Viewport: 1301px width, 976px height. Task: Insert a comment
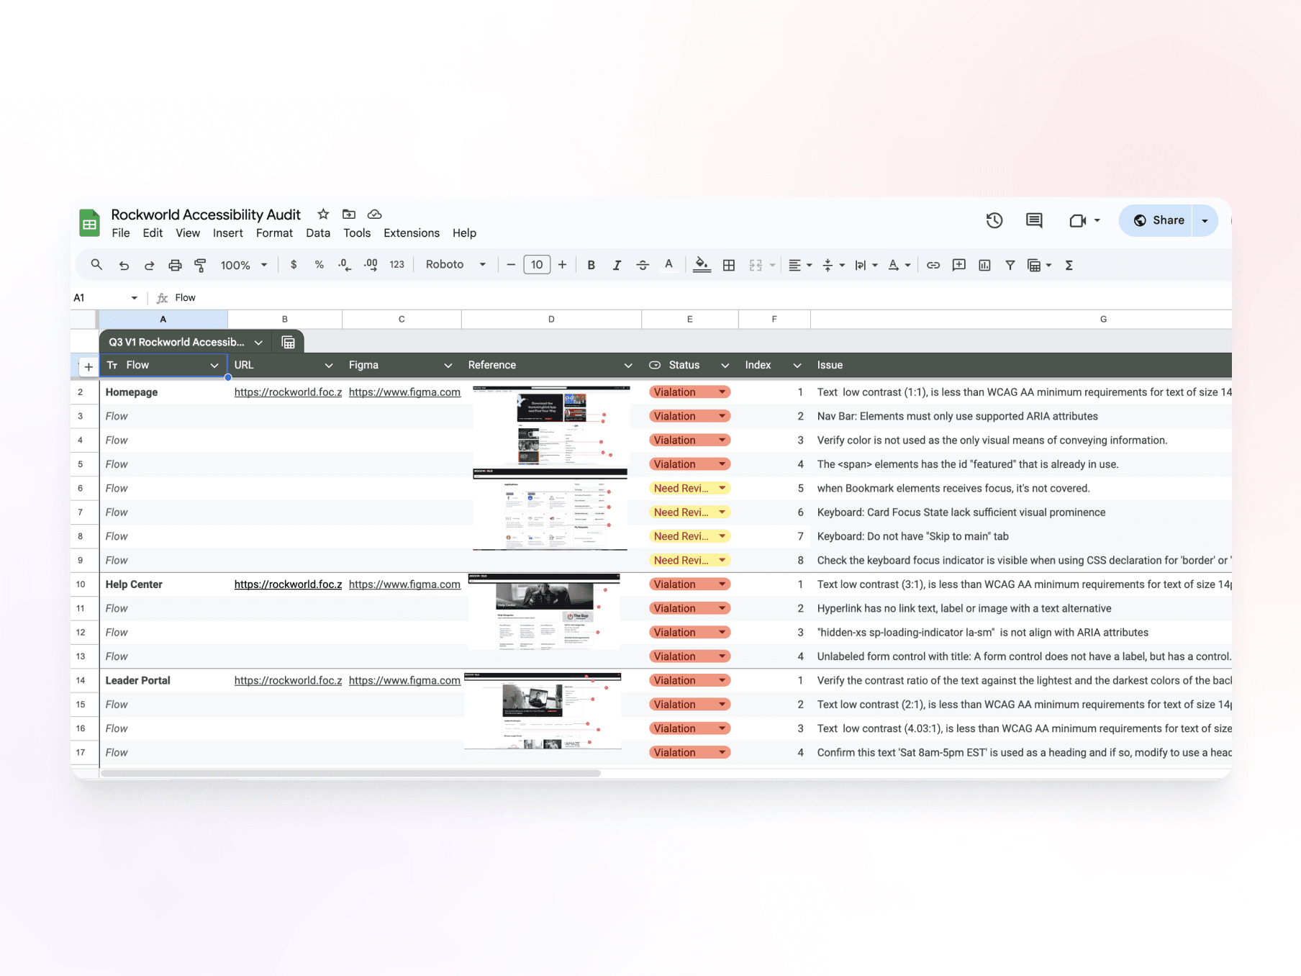pos(959,265)
